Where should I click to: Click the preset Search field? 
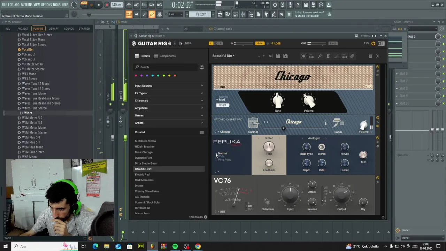(x=166, y=67)
